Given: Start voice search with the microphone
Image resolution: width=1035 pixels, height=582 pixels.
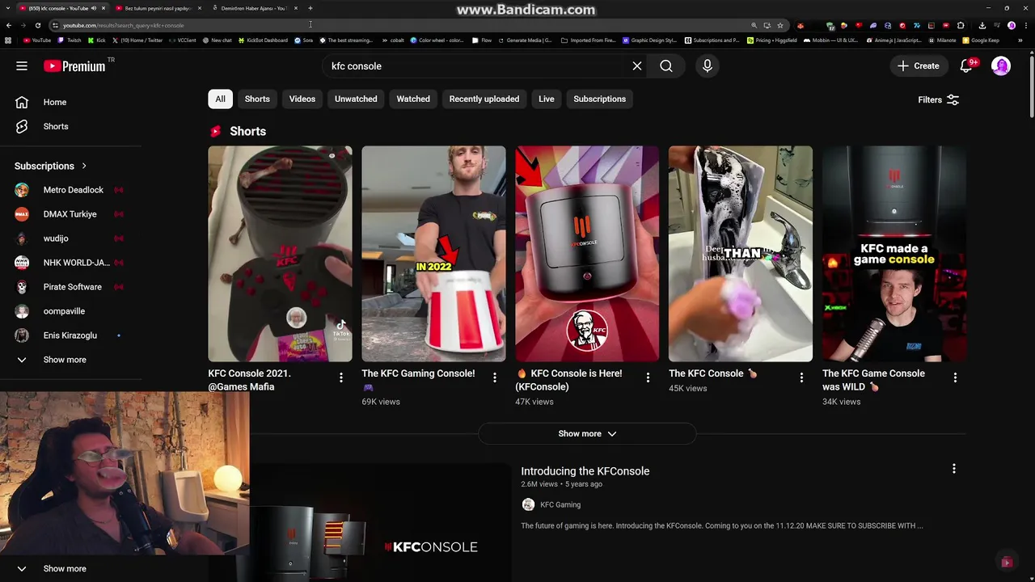Looking at the screenshot, I should point(708,66).
